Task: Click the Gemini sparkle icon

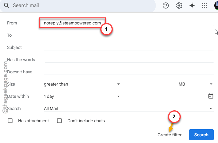Action: 192,6
